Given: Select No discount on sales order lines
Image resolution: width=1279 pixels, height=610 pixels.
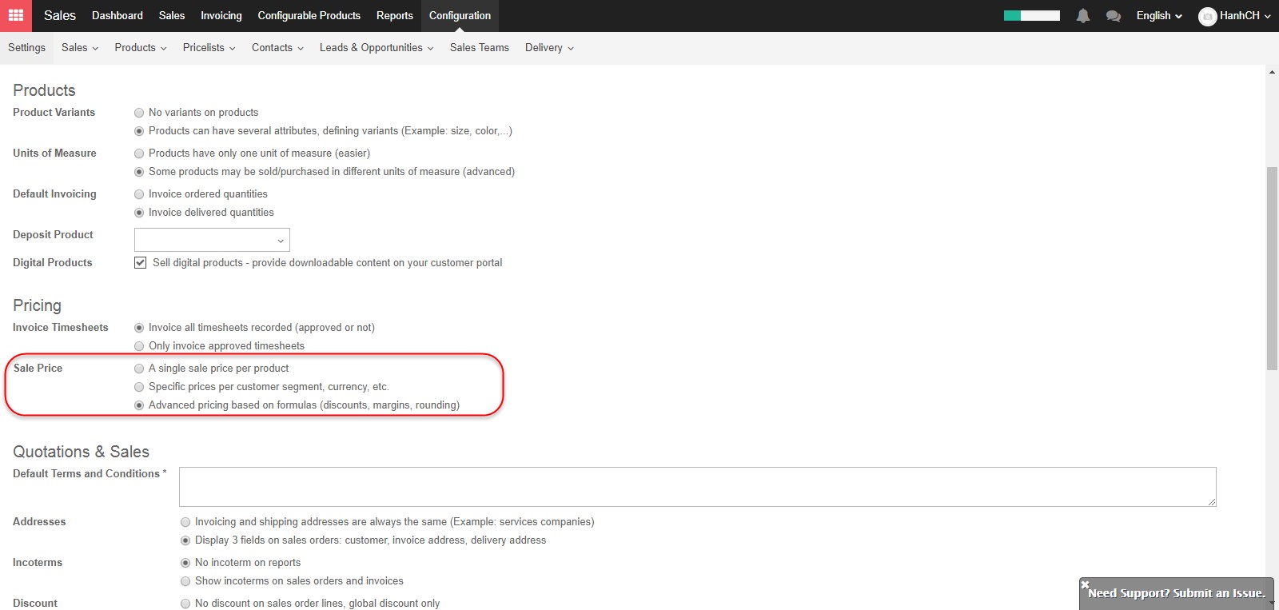Looking at the screenshot, I should (185, 604).
